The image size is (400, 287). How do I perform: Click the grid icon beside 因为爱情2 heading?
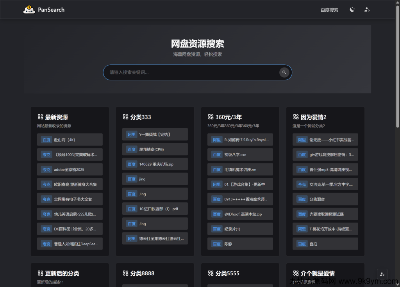[296, 117]
